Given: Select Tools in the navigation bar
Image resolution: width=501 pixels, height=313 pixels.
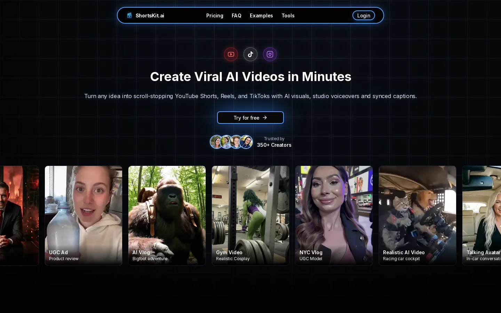Looking at the screenshot, I should click(288, 16).
